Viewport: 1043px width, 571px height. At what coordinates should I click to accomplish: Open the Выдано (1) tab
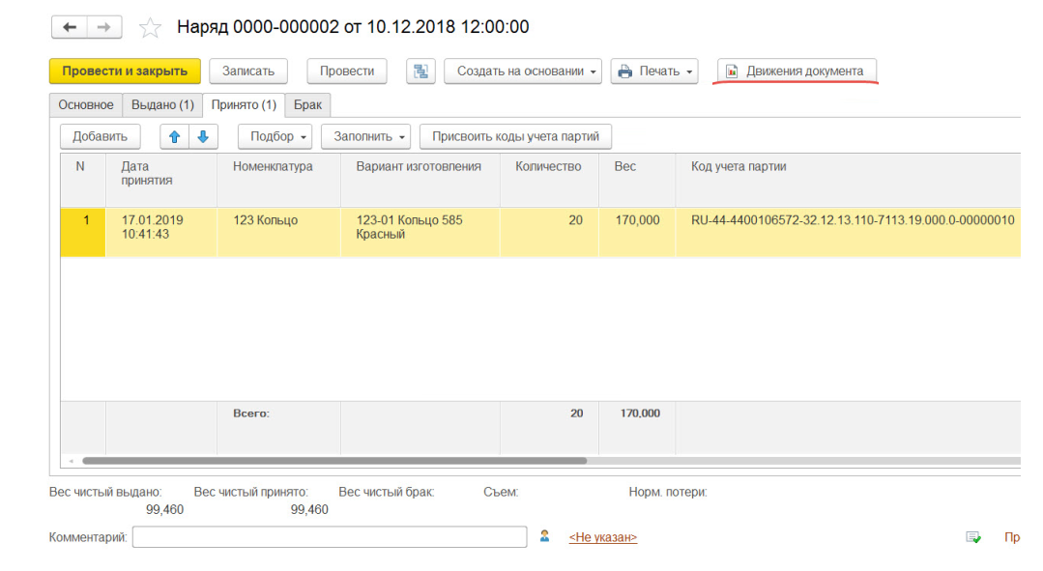coord(162,105)
